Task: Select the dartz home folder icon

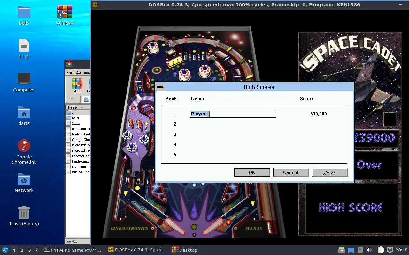Action: 24,115
